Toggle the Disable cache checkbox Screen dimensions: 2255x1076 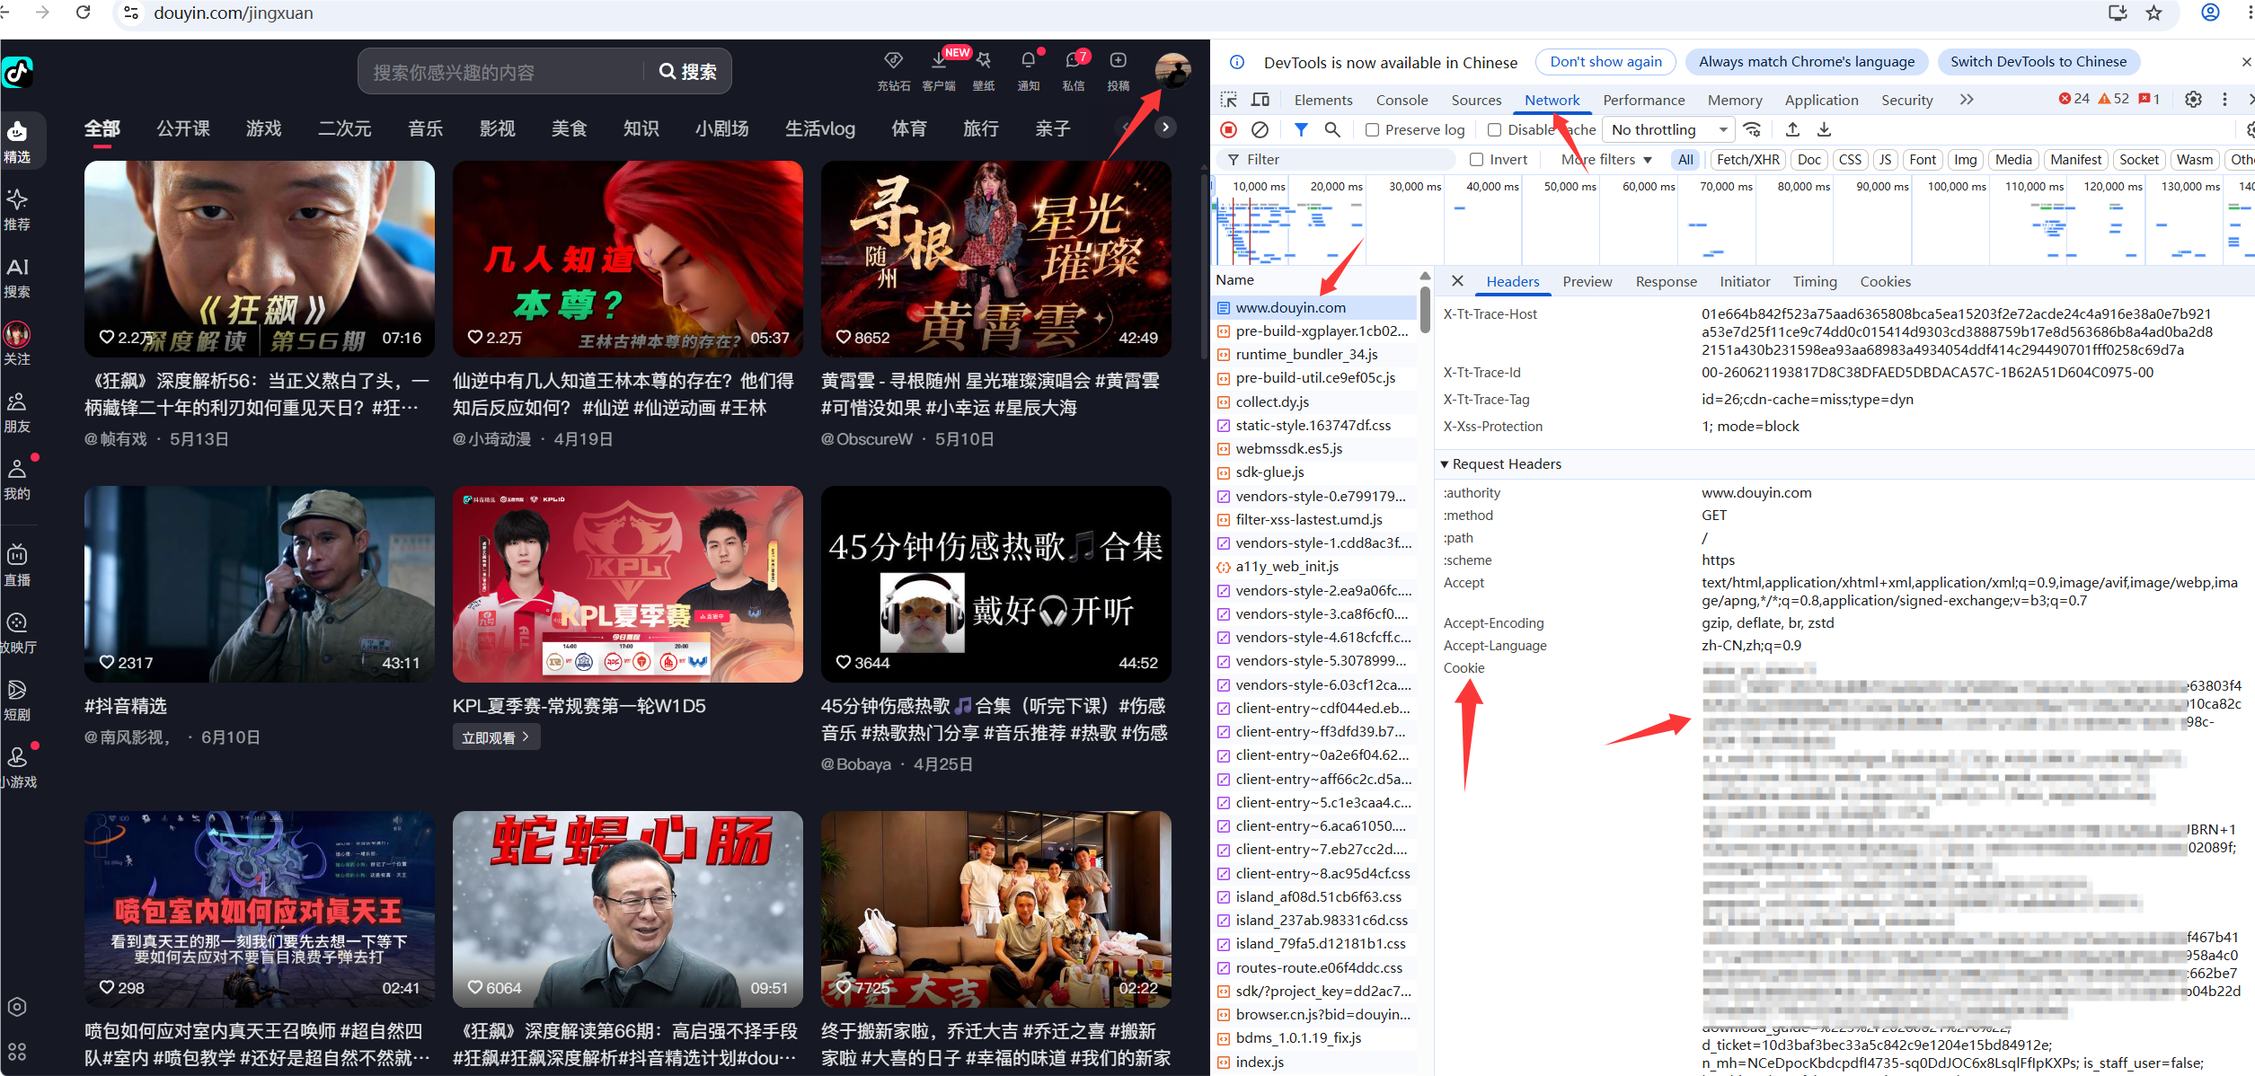pyautogui.click(x=1494, y=130)
